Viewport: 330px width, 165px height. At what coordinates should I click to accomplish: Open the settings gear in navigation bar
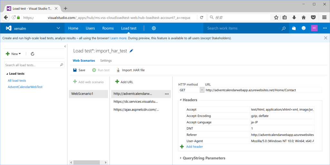pyautogui.click(x=154, y=28)
